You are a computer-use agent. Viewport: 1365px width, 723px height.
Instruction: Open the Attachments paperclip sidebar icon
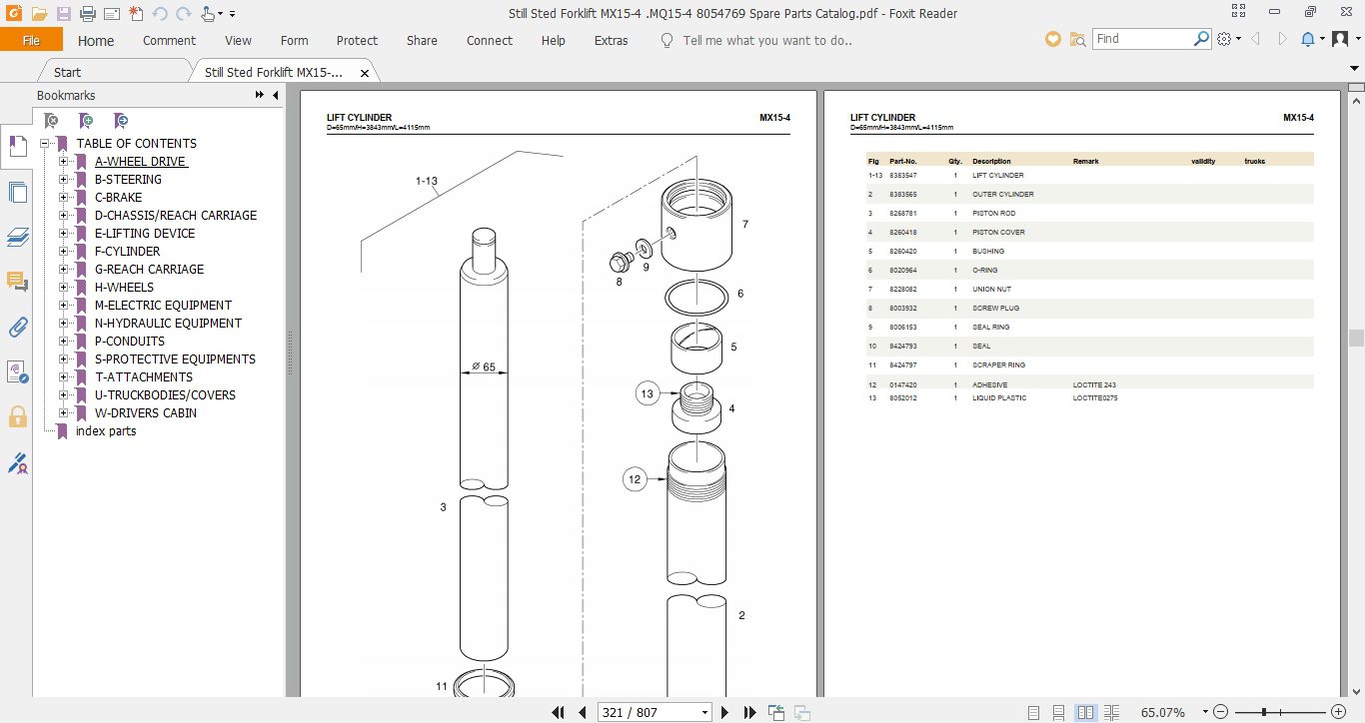point(17,327)
